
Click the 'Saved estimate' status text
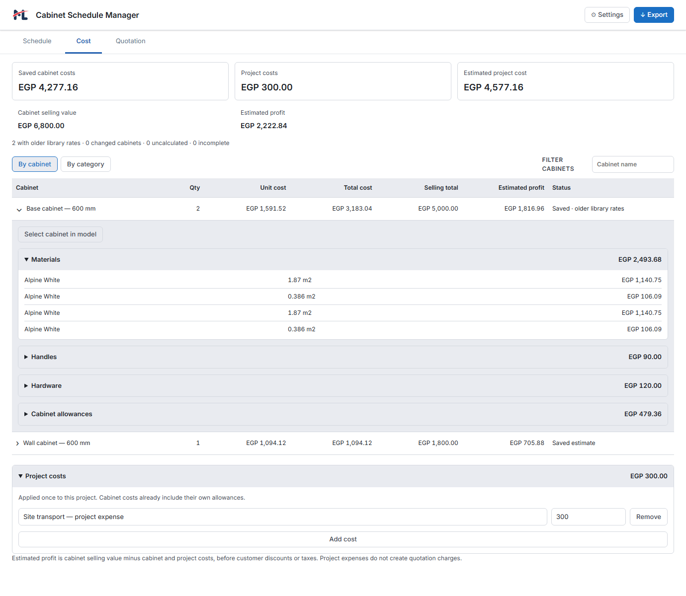click(x=574, y=443)
